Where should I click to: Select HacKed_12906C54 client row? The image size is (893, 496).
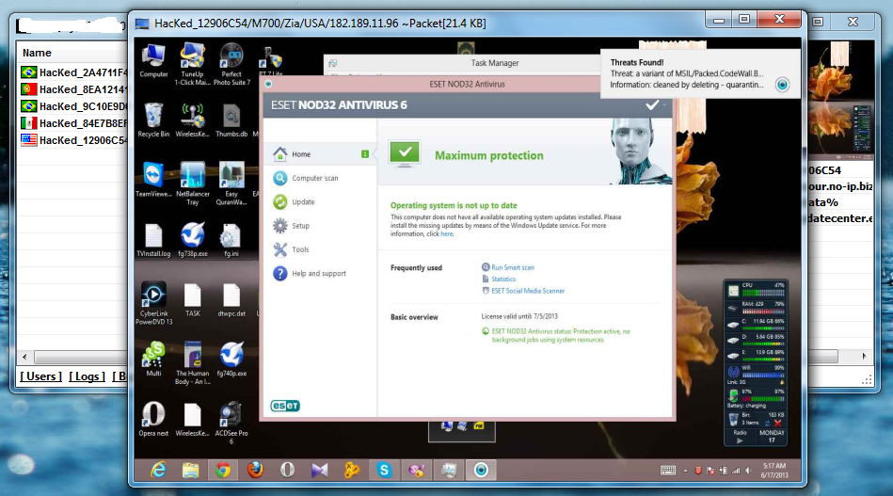[x=73, y=140]
